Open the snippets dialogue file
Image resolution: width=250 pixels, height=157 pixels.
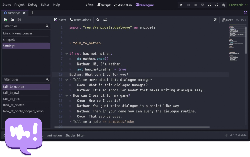click(x=26, y=40)
